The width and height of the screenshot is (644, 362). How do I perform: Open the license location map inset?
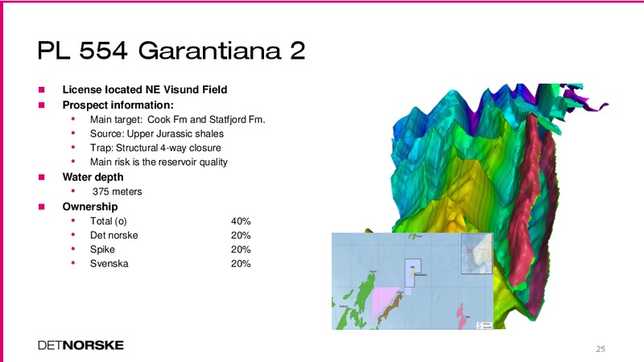pyautogui.click(x=412, y=281)
